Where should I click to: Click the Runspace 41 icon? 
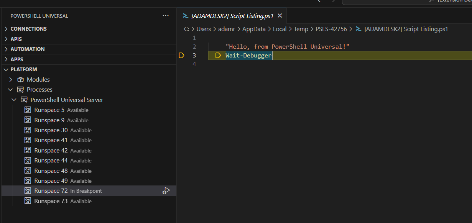pyautogui.click(x=28, y=140)
